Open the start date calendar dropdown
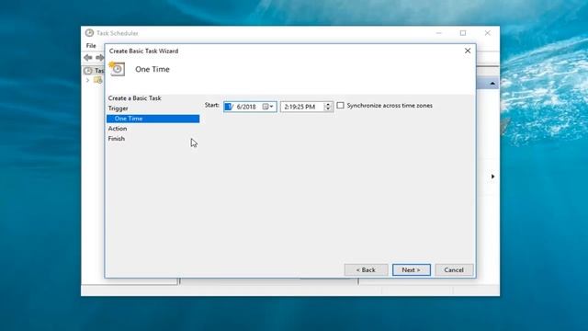 click(268, 107)
